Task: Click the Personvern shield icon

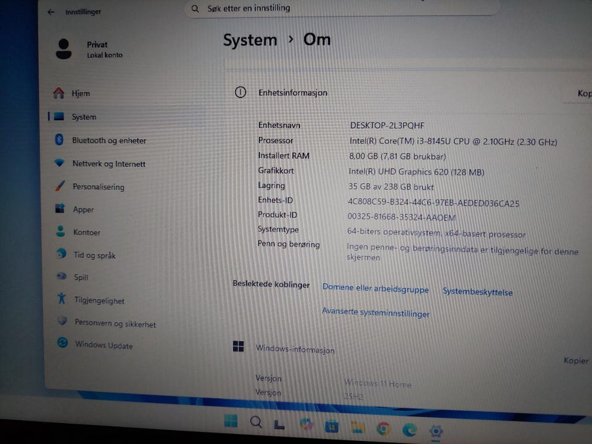Action: (x=62, y=321)
